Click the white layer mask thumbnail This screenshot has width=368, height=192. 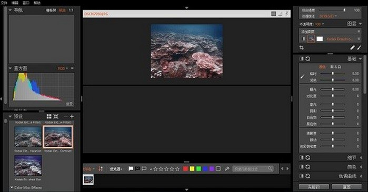(320, 39)
